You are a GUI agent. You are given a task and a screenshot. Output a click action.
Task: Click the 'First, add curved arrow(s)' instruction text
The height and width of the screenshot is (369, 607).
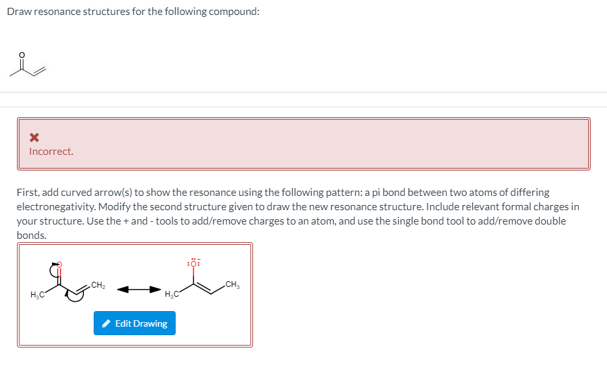click(298, 213)
